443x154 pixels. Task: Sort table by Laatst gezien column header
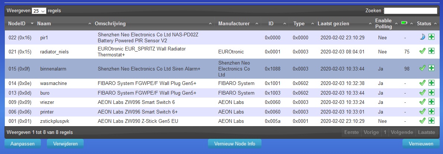[333, 24]
